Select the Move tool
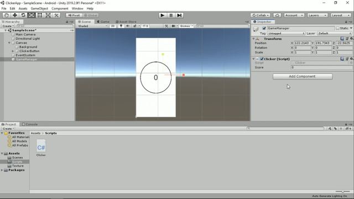 pos(15,15)
